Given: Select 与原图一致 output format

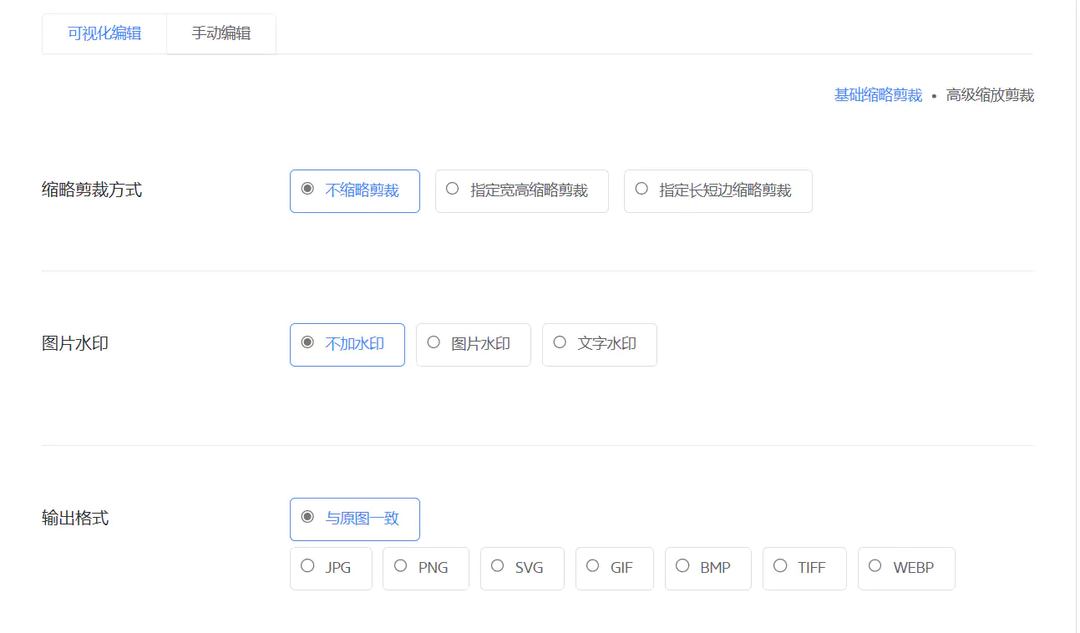Looking at the screenshot, I should (354, 519).
